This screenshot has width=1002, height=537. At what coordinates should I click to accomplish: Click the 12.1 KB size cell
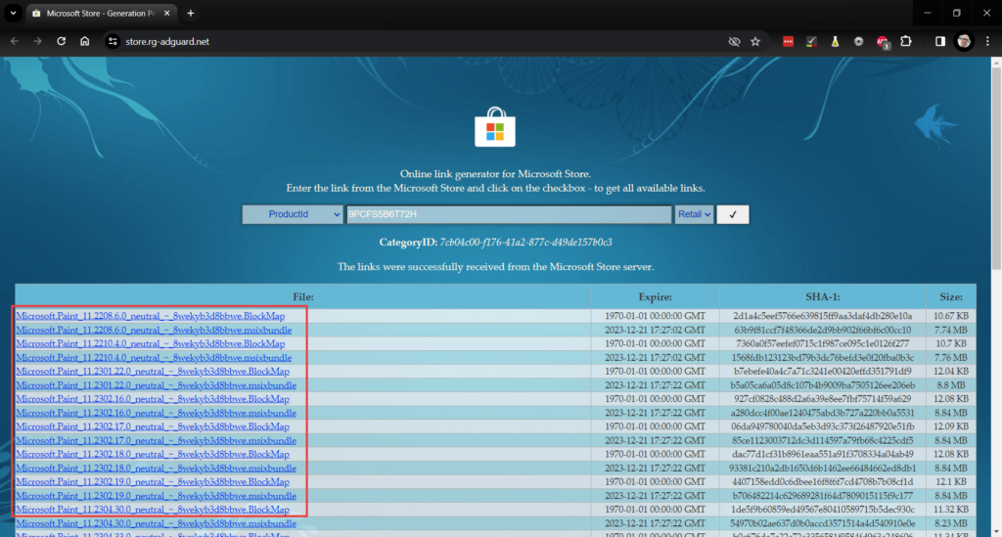[951, 482]
